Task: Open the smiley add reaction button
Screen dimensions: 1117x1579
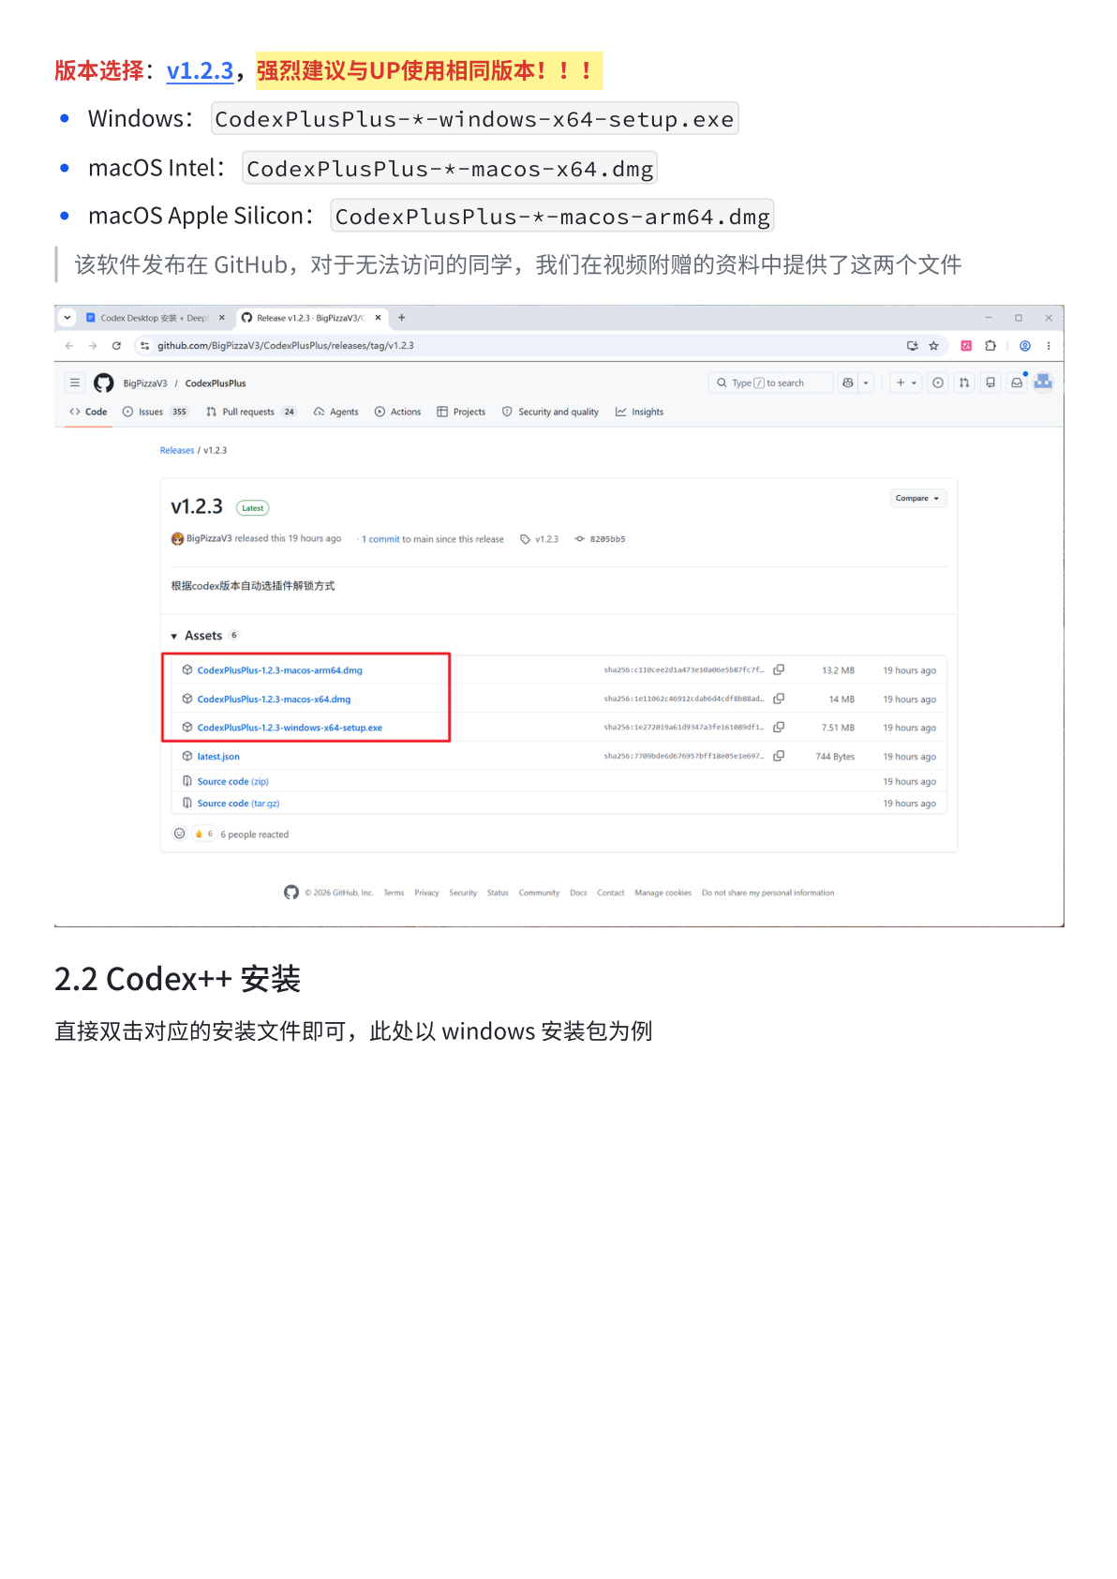Action: 180,834
